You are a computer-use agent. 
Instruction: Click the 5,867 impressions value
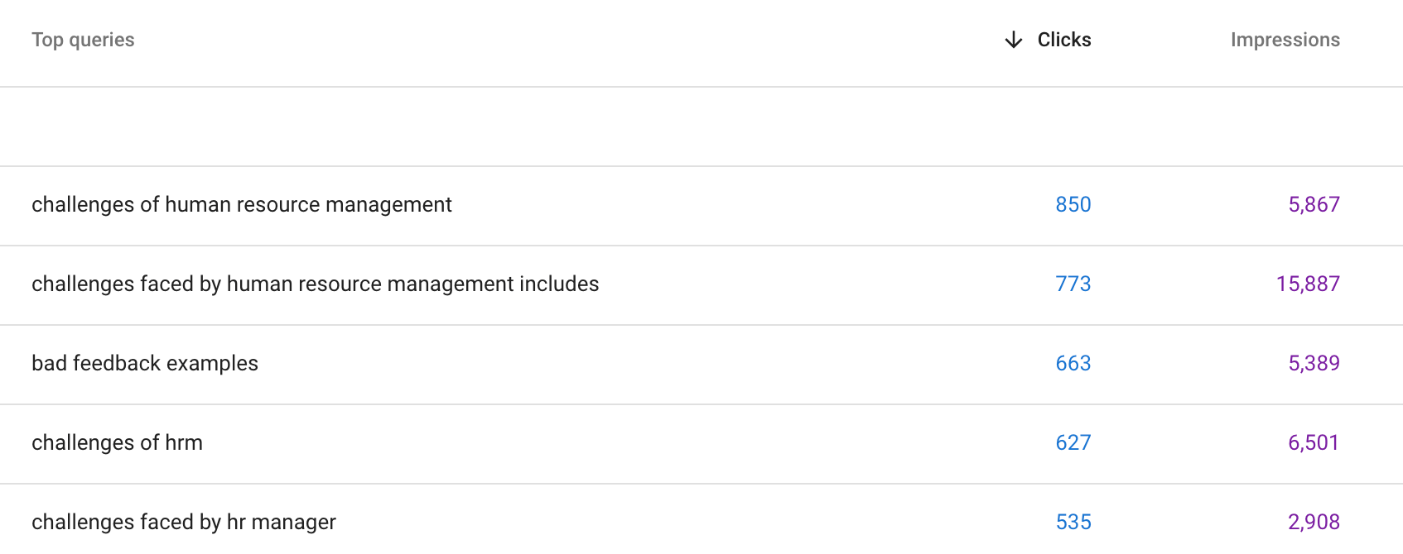(1314, 204)
